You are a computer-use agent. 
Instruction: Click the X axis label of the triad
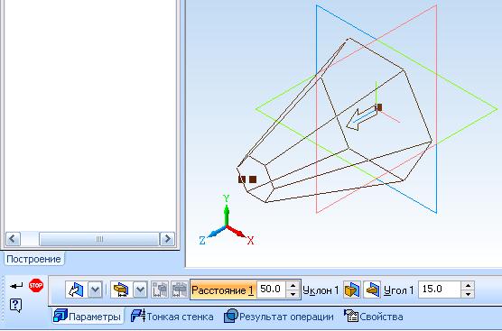250,241
